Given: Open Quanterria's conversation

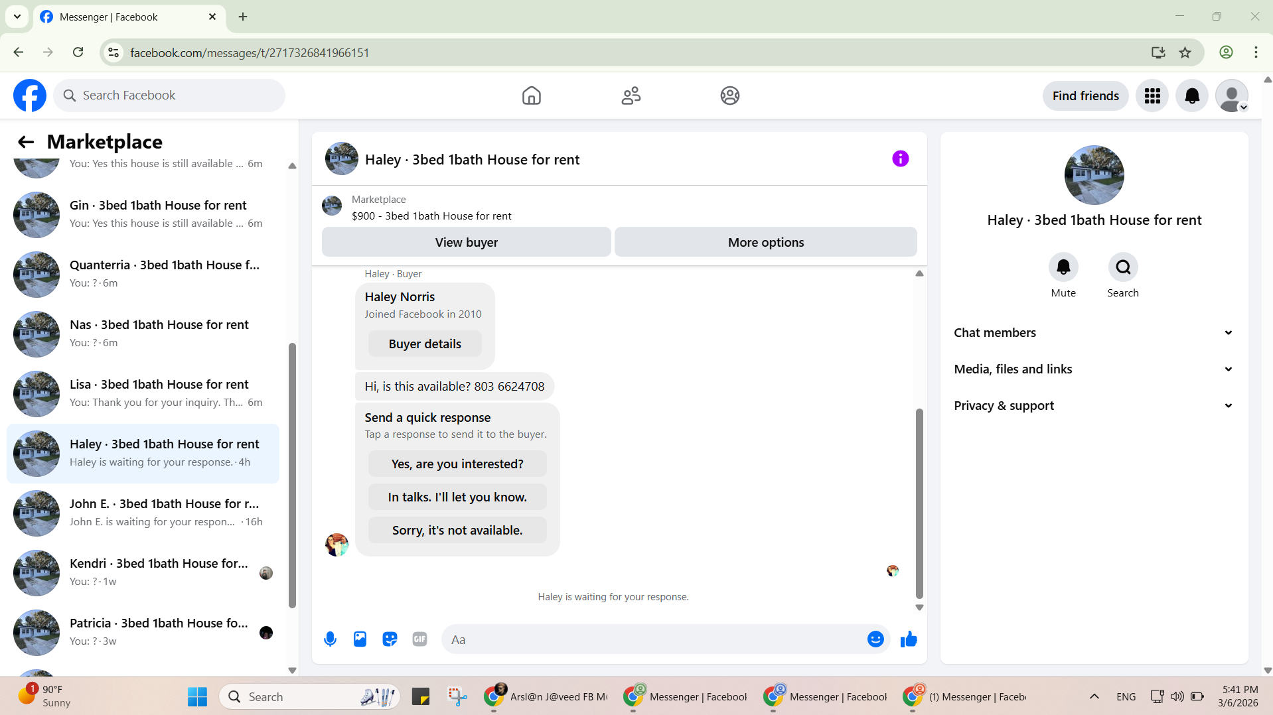Looking at the screenshot, I should click(143, 275).
